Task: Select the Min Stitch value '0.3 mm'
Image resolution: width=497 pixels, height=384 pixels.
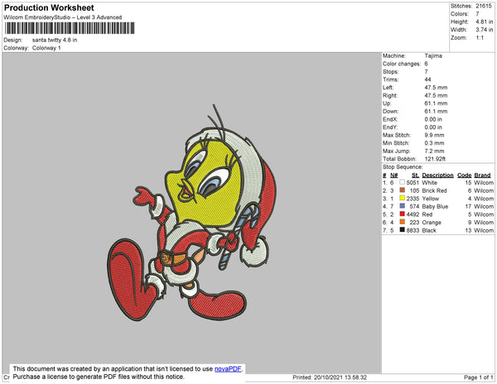Action: pyautogui.click(x=434, y=143)
